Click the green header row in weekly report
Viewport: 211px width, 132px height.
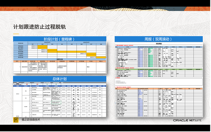[159, 69]
